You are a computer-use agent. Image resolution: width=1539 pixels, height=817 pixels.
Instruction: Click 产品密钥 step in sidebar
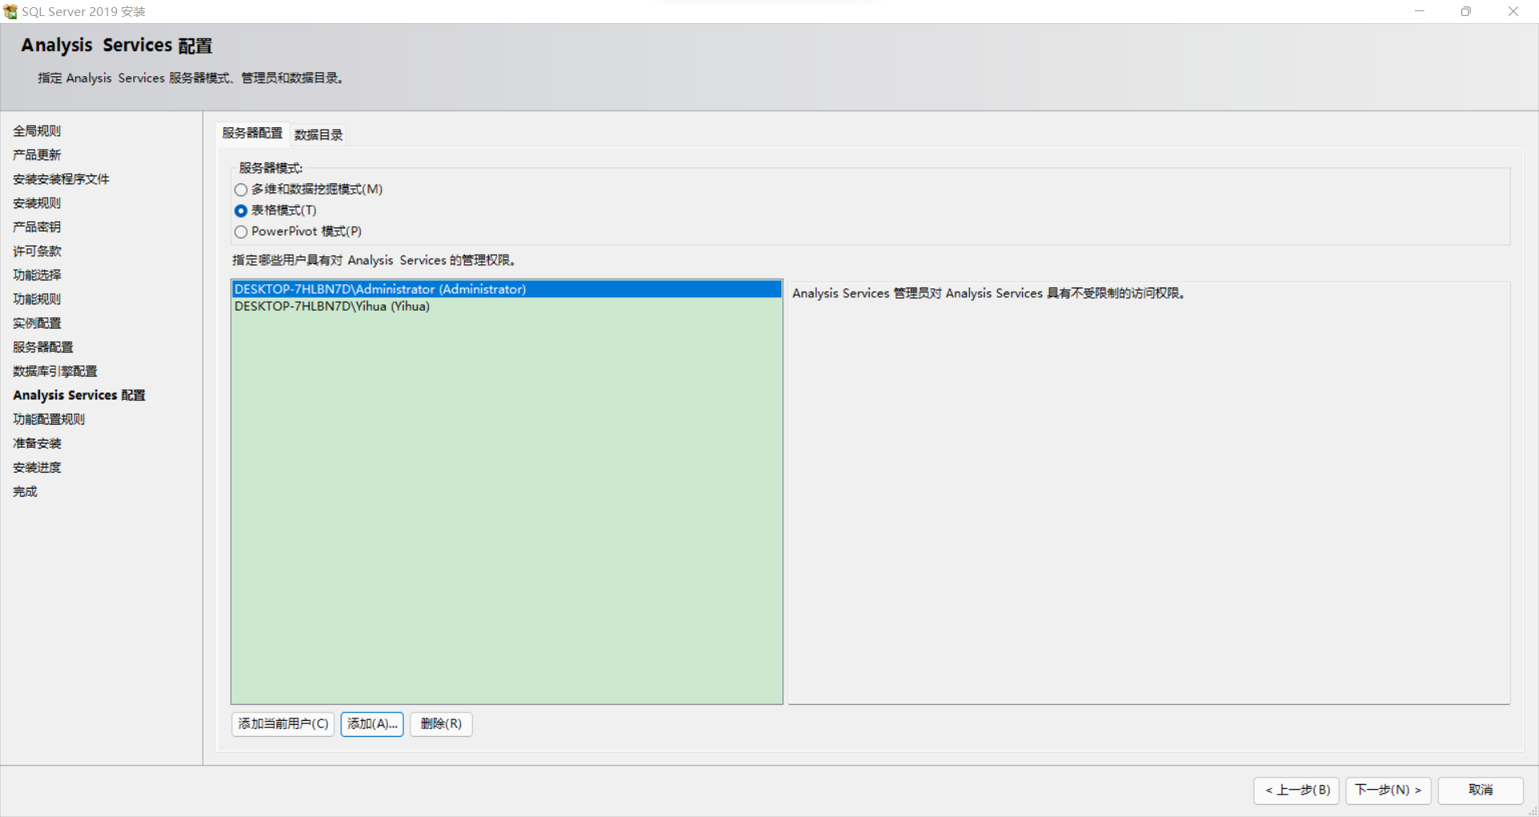click(37, 227)
